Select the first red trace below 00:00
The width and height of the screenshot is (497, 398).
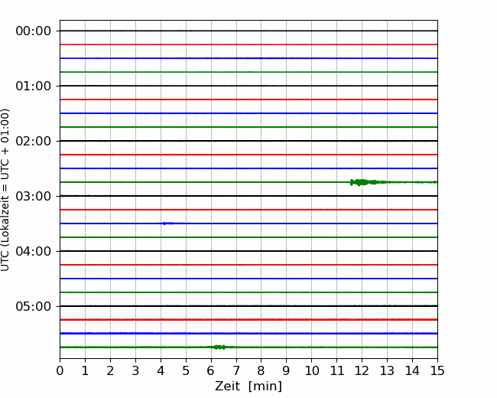pos(248,44)
